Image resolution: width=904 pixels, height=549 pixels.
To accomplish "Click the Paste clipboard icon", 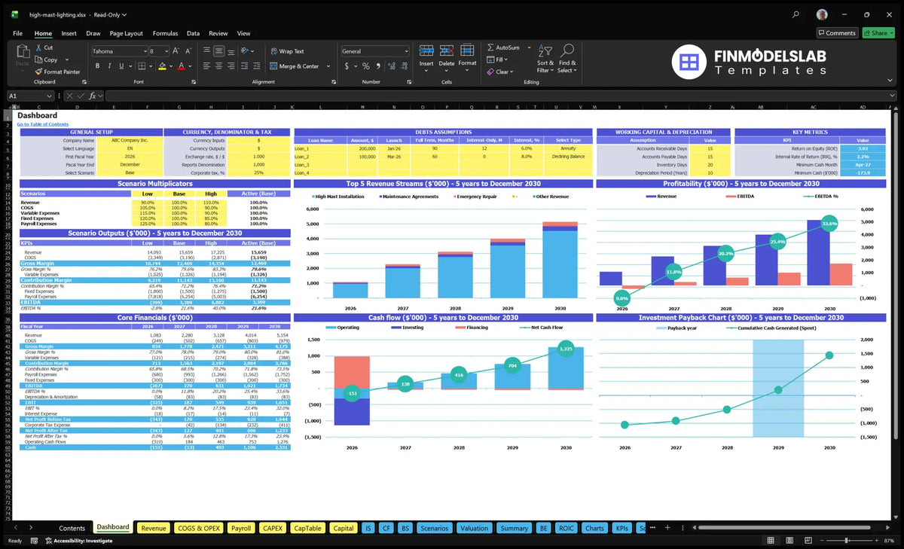I will coord(22,52).
